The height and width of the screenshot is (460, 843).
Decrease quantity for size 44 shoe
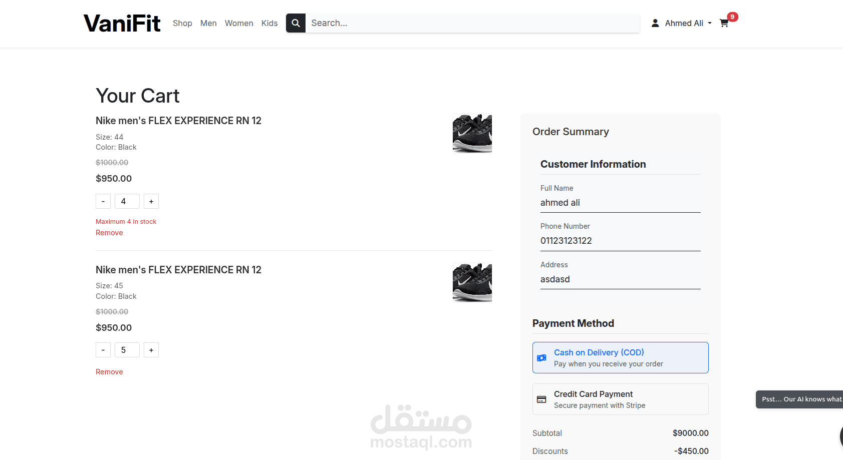coord(103,201)
